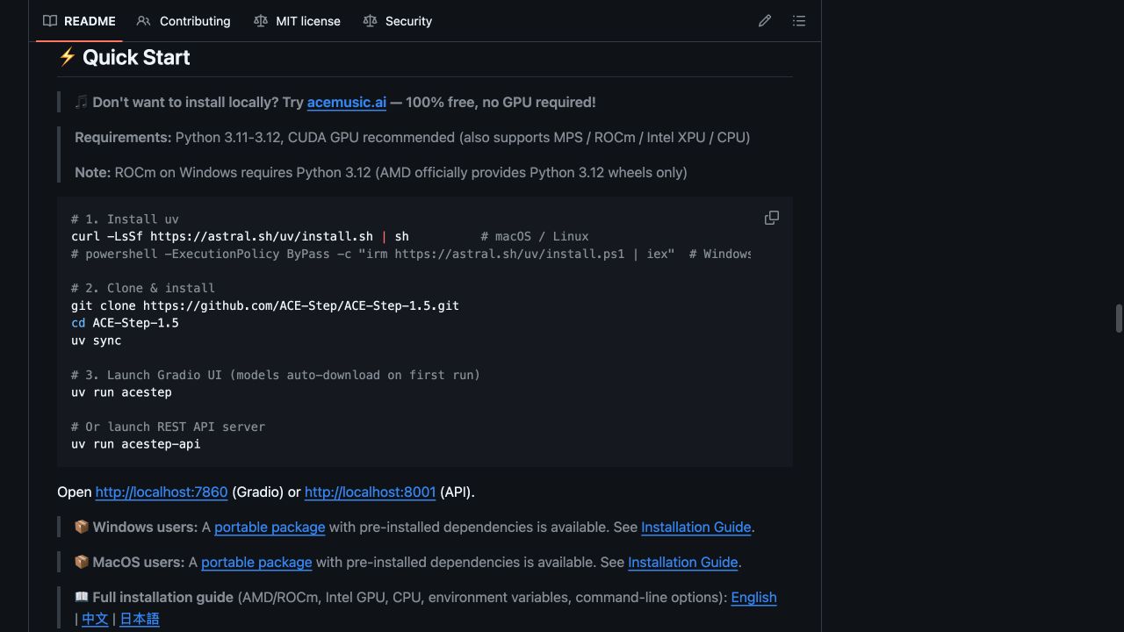
Task: Click the 'uv sync' command line
Action: pos(97,341)
